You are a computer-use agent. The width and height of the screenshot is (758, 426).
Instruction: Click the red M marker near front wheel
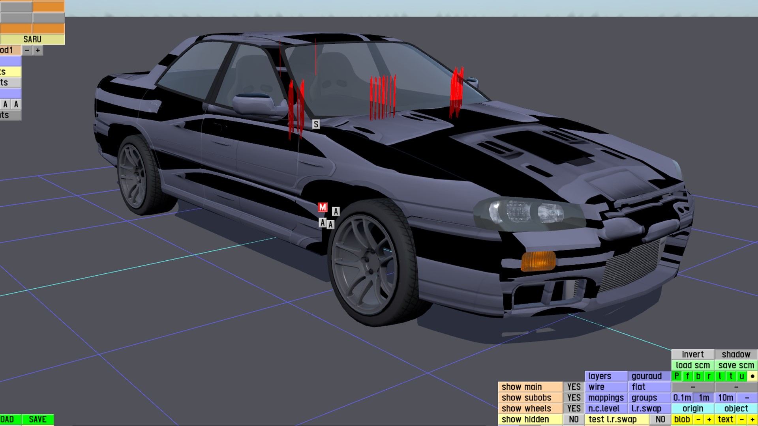pyautogui.click(x=323, y=207)
